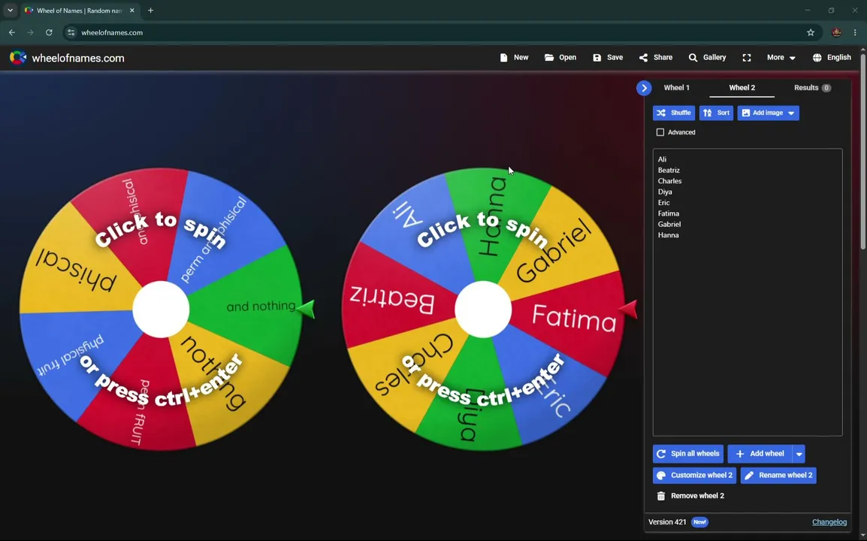The image size is (867, 541).
Task: Open Customize wheel 2
Action: tap(694, 475)
